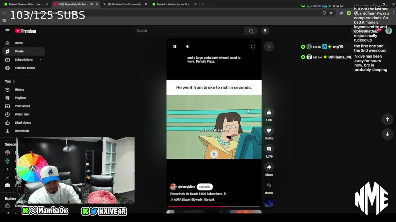The height and width of the screenshot is (222, 396).
Task: Open YouTube Music from the sidebar
Action: [x=24, y=68]
